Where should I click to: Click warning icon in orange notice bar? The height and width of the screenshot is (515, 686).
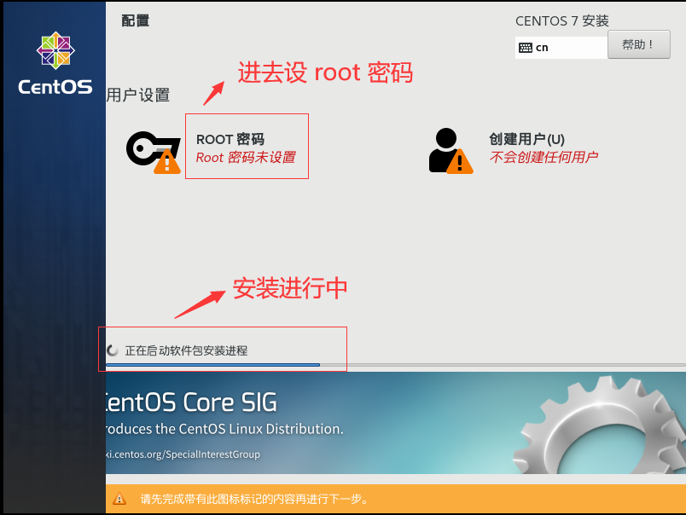(119, 499)
